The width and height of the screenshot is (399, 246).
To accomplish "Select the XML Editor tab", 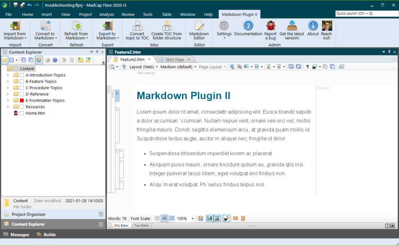I will click(x=121, y=225).
